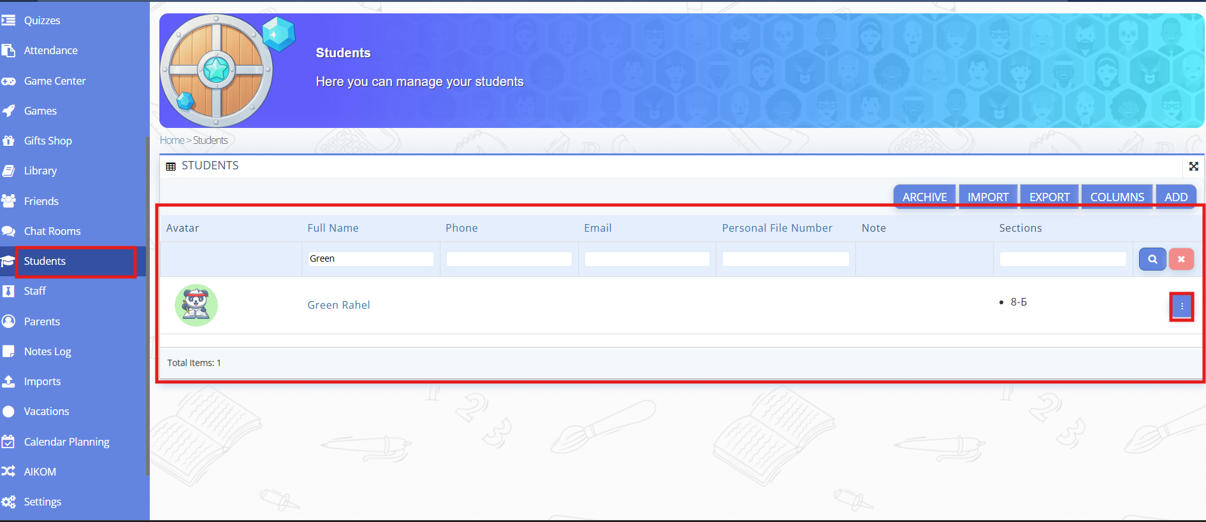Viewport: 1206px width, 522px height.
Task: Click the blue search magnifier button
Action: [x=1152, y=259]
